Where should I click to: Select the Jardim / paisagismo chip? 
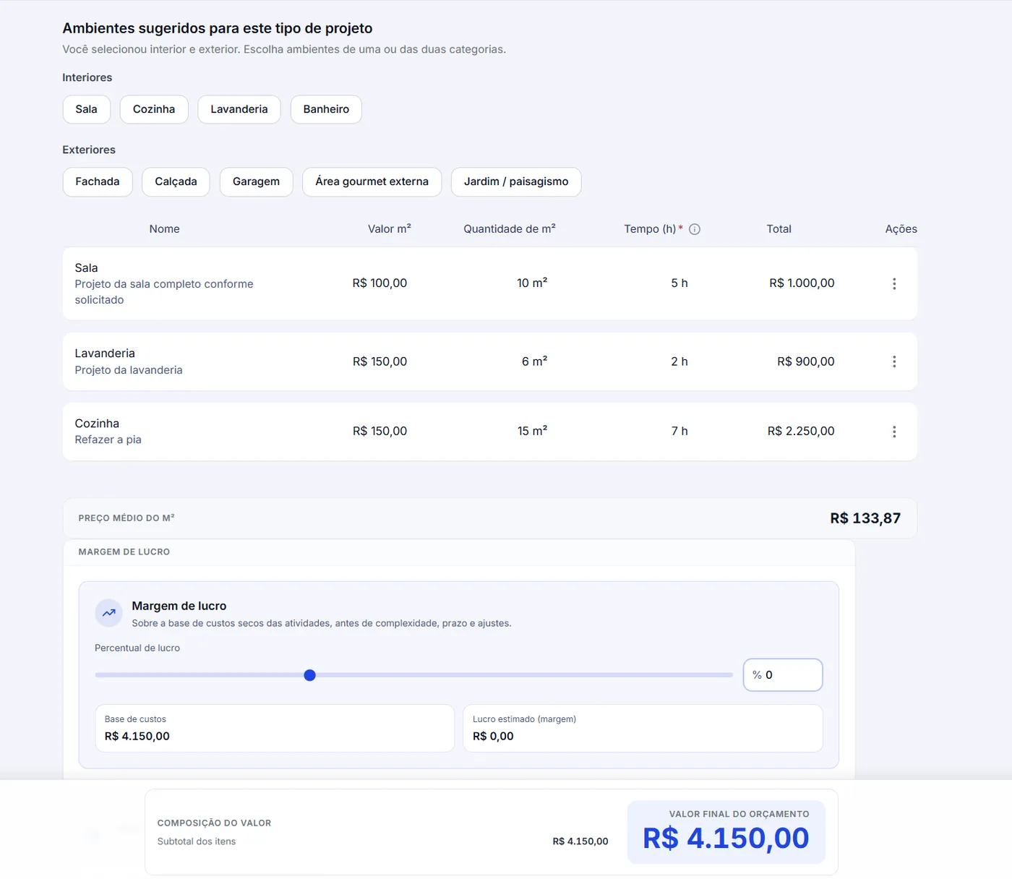(x=516, y=181)
